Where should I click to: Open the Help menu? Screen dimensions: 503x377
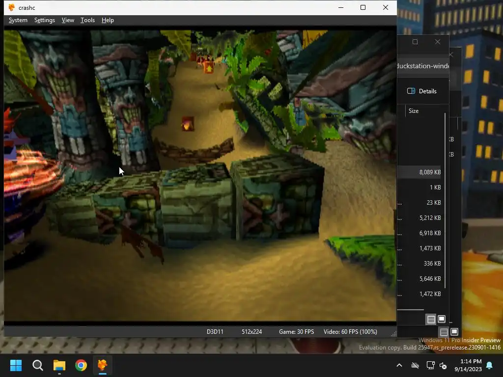(108, 20)
